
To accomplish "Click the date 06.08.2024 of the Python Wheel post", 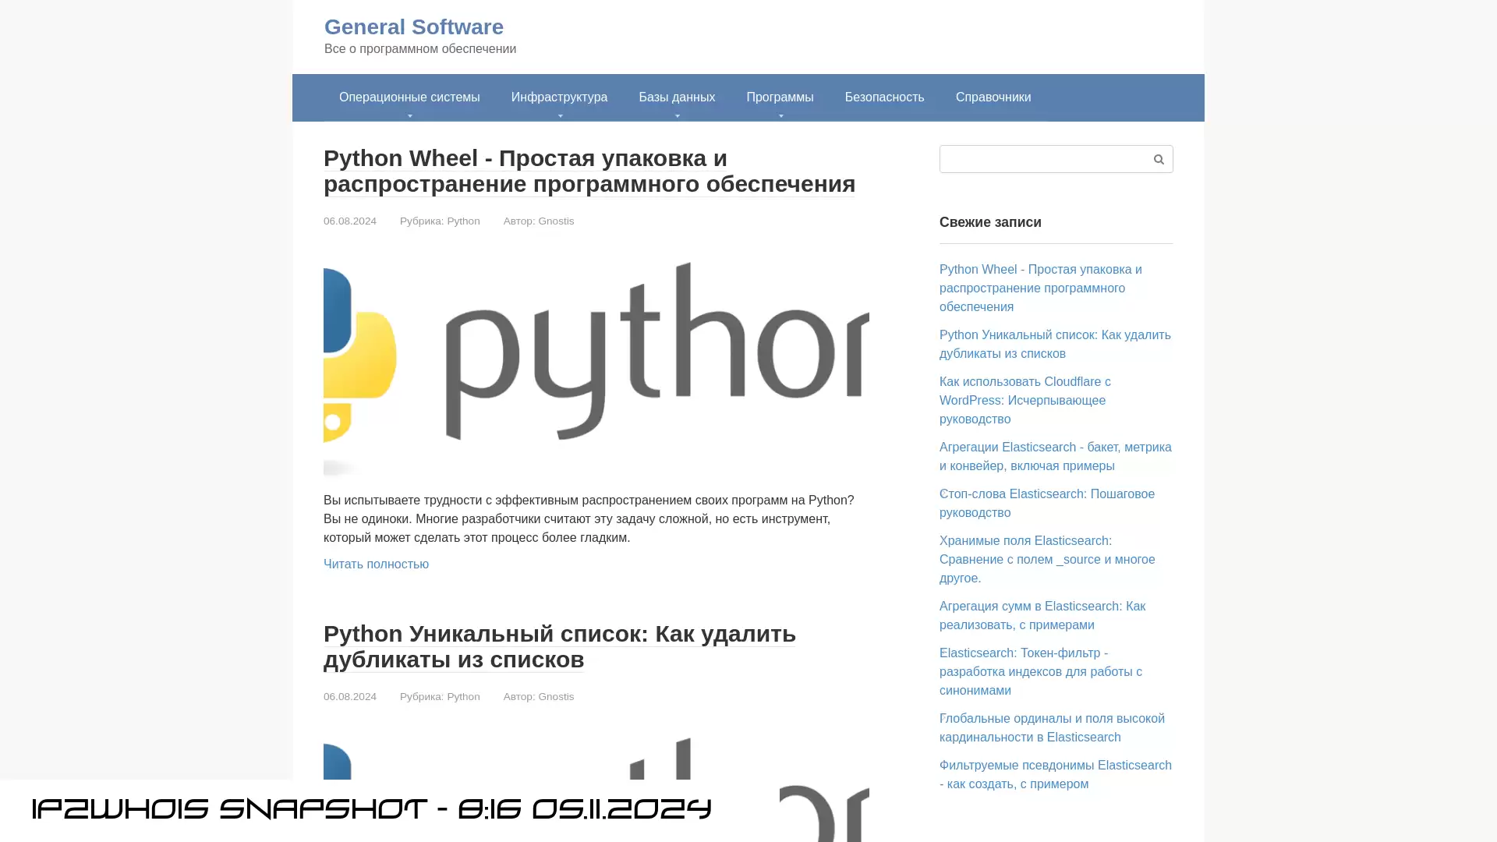I will [x=350, y=221].
